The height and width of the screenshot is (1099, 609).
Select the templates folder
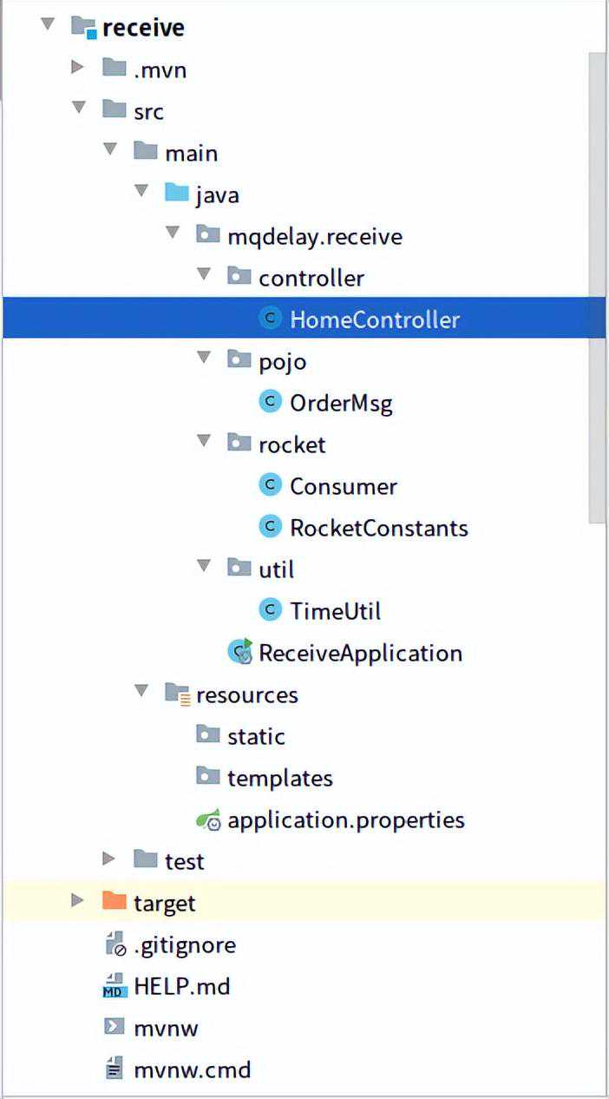click(x=279, y=778)
